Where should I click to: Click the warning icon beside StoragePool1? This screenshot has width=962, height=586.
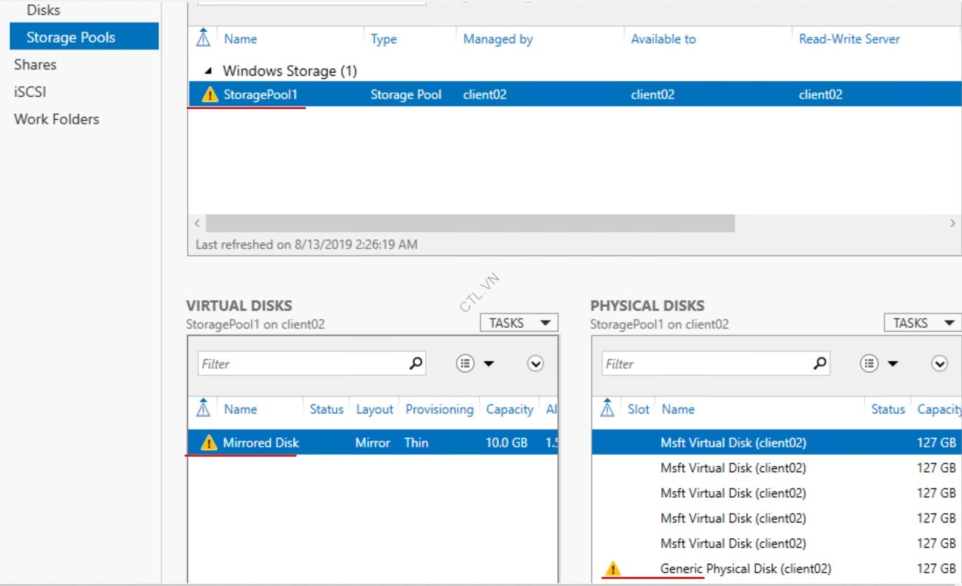pyautogui.click(x=210, y=95)
